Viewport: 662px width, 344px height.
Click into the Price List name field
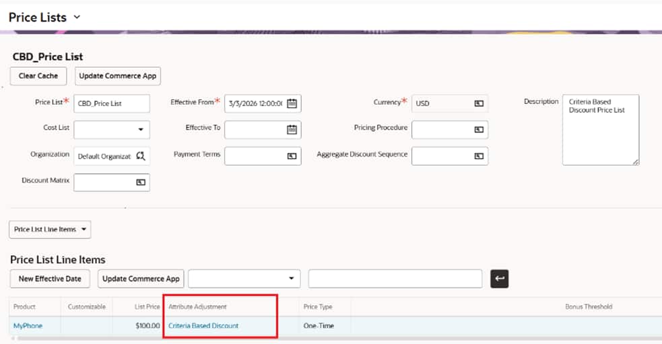coord(112,103)
